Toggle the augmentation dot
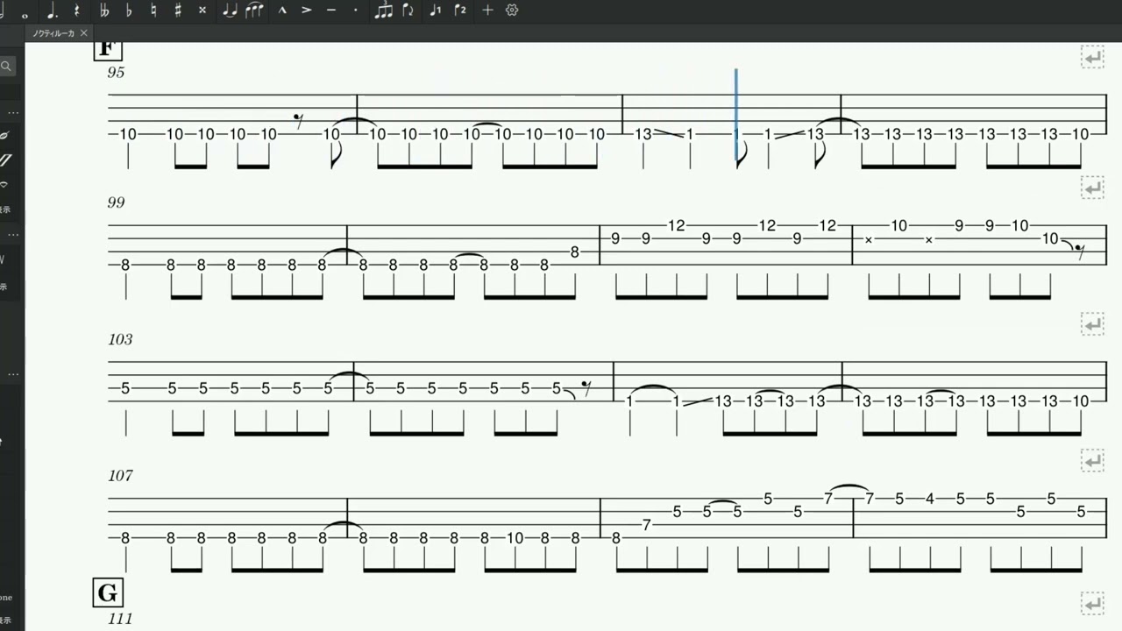Screen dimensions: 1122x631 52,11
